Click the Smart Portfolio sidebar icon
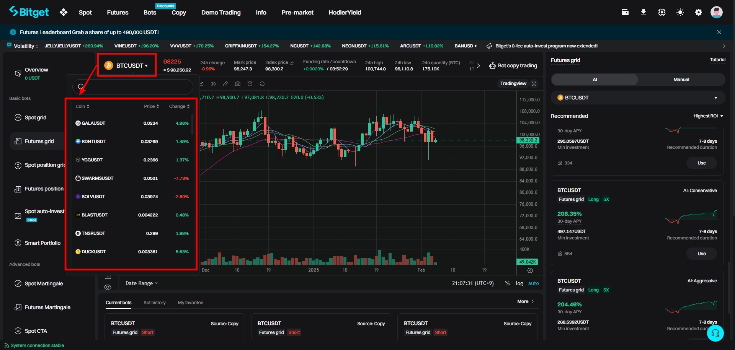Image resolution: width=735 pixels, height=350 pixels. pos(18,243)
